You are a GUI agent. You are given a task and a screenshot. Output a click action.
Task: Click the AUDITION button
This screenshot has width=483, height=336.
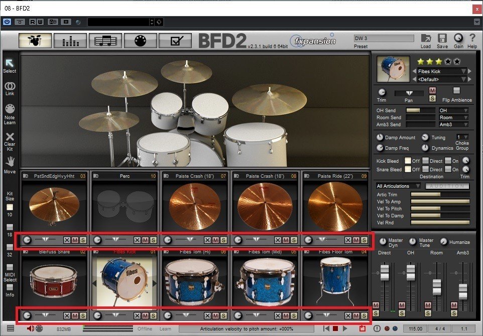[x=447, y=186]
